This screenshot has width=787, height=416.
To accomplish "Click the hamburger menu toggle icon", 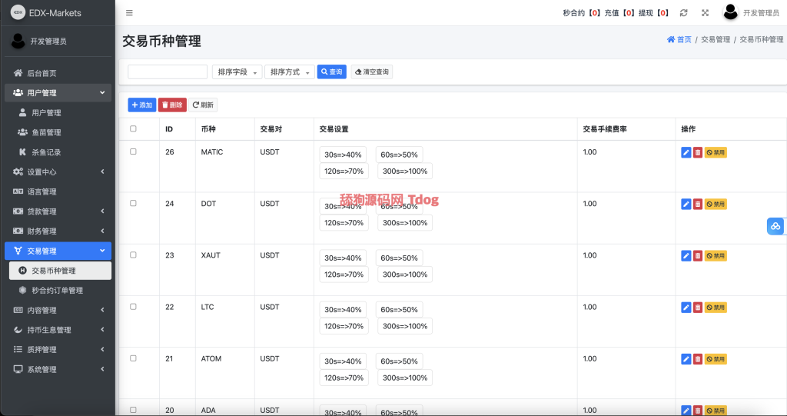I will (129, 13).
